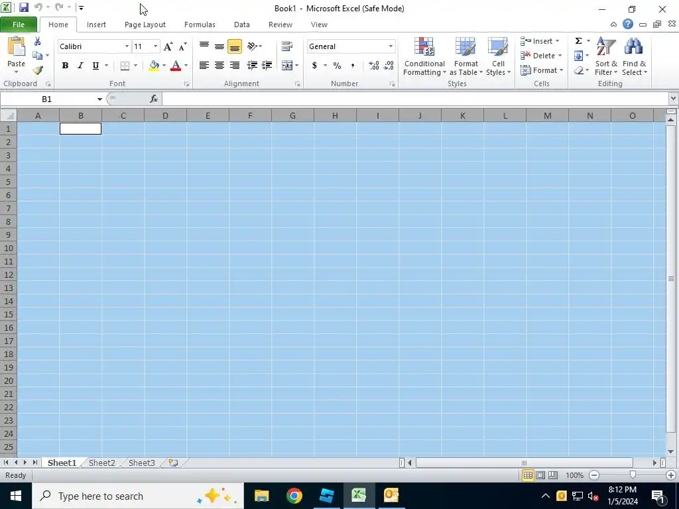The image size is (679, 509).
Task: Toggle Italic formatting
Action: (x=80, y=66)
